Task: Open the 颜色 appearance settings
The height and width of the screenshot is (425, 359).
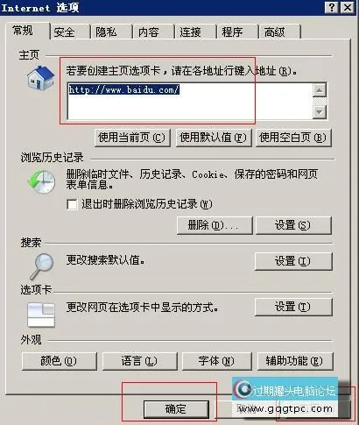Action: point(60,361)
